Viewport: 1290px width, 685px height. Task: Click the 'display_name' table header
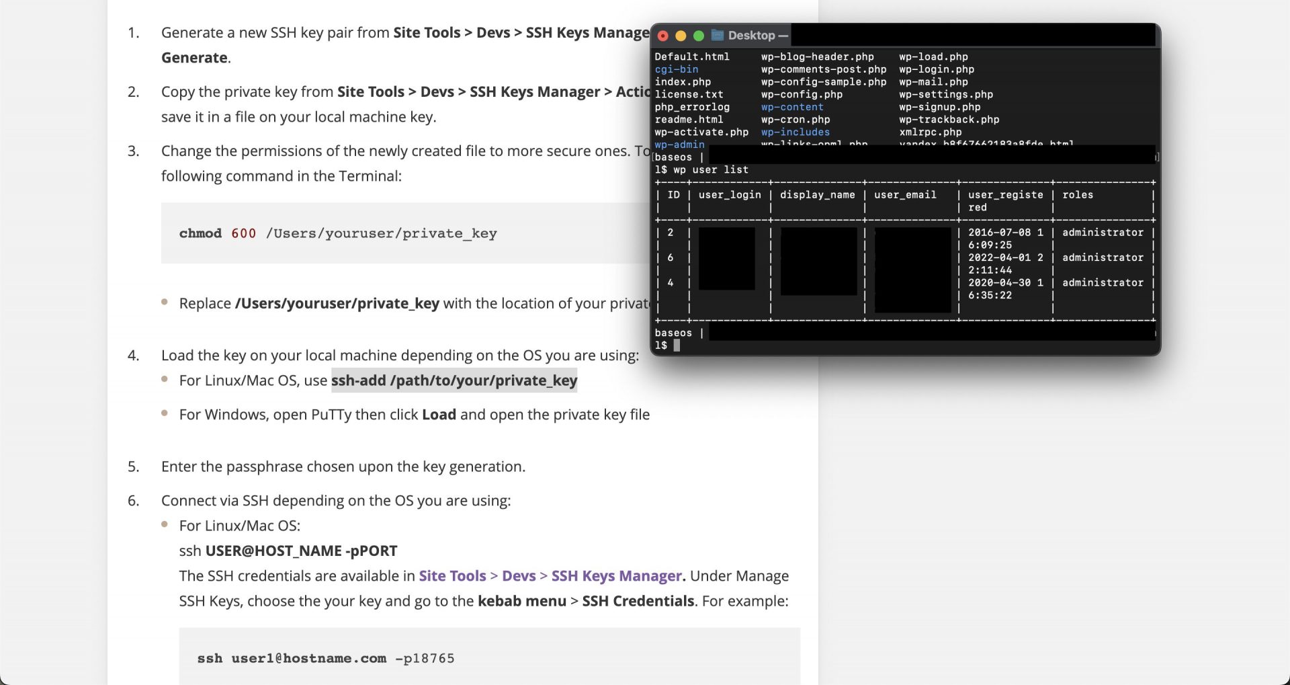point(818,195)
